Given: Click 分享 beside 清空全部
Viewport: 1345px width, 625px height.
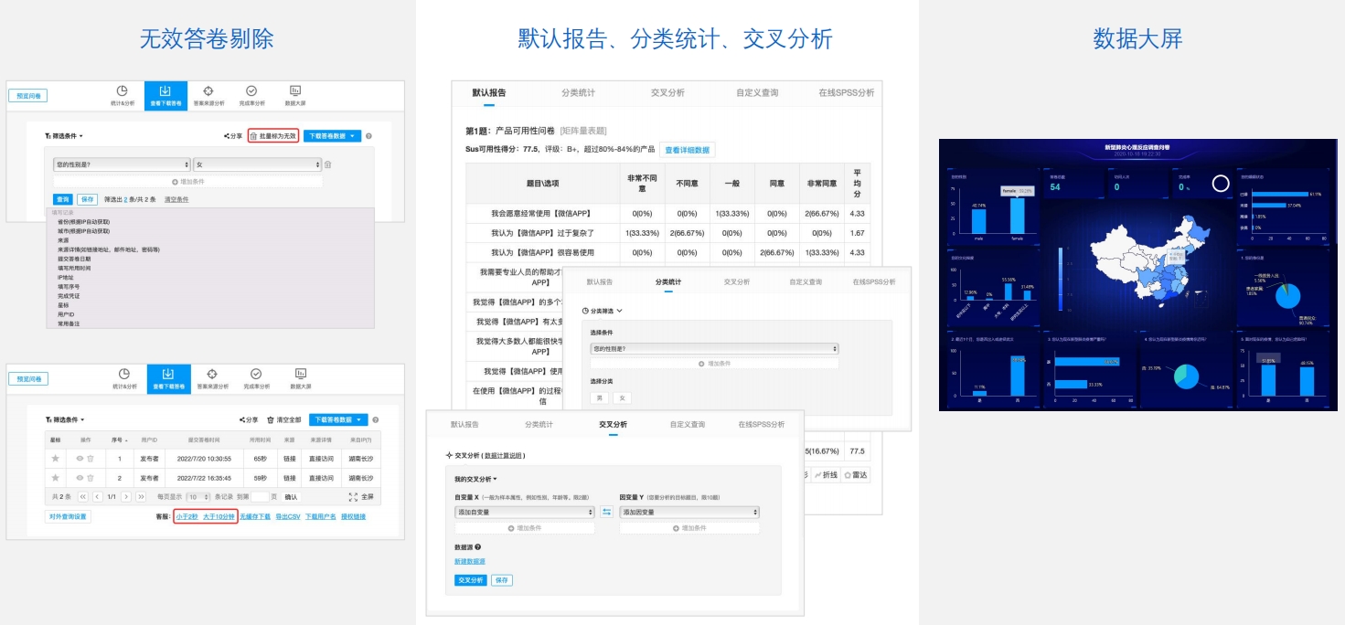Looking at the screenshot, I should [x=249, y=419].
